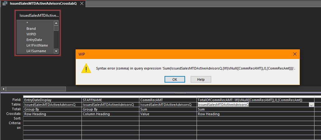Close the WIP error dialog

pyautogui.click(x=295, y=54)
